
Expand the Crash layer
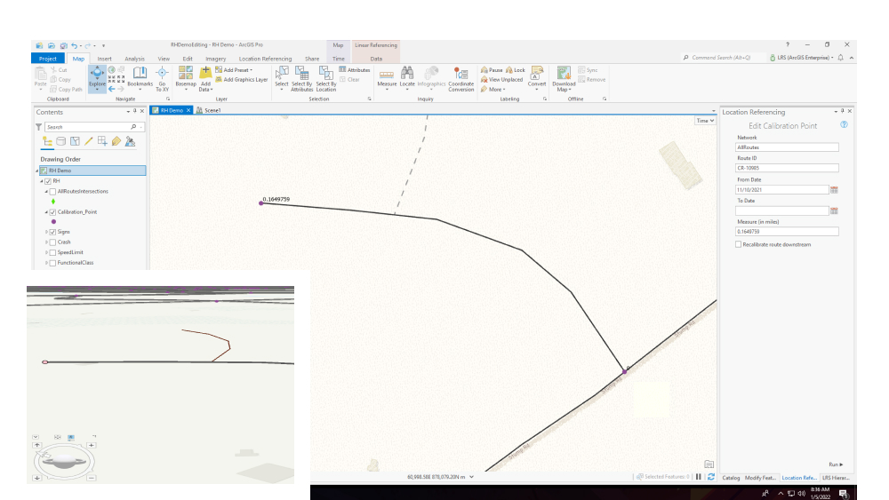(46, 242)
